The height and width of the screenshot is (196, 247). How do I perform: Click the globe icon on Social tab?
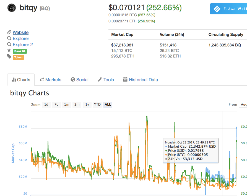[73, 80]
